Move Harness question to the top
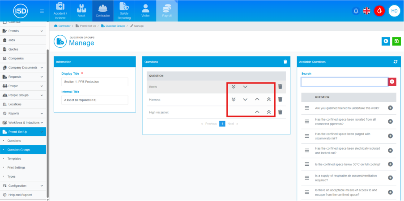The width and height of the screenshot is (404, 201). [x=268, y=100]
